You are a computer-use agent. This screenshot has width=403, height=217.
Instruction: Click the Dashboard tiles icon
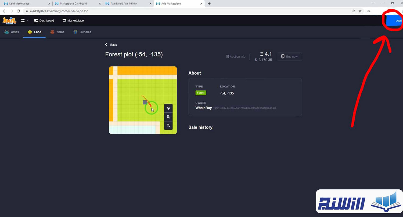coord(36,20)
